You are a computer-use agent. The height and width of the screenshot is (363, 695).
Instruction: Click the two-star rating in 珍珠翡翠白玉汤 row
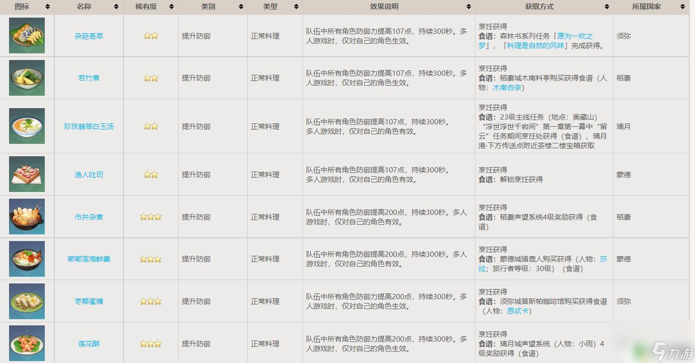pyautogui.click(x=151, y=126)
